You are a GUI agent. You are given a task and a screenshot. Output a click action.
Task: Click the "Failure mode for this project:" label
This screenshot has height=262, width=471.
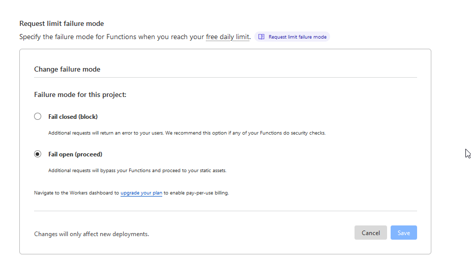(80, 94)
